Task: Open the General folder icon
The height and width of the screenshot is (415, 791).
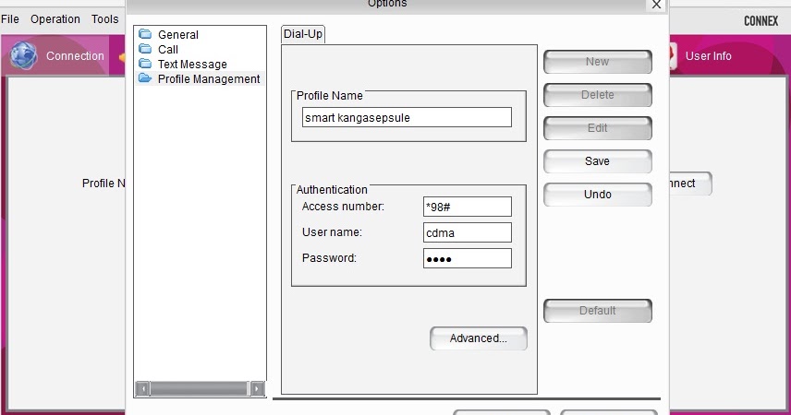Action: (145, 34)
